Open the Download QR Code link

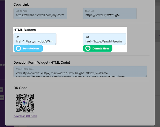coord(25,116)
